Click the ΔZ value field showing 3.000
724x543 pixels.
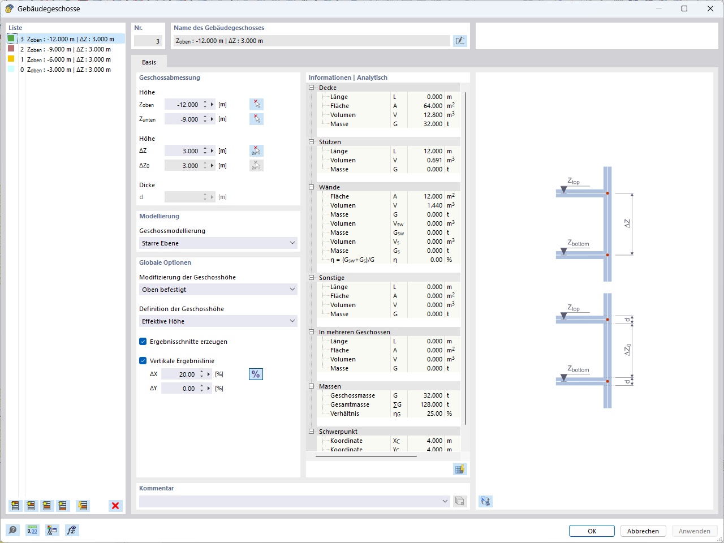(183, 151)
